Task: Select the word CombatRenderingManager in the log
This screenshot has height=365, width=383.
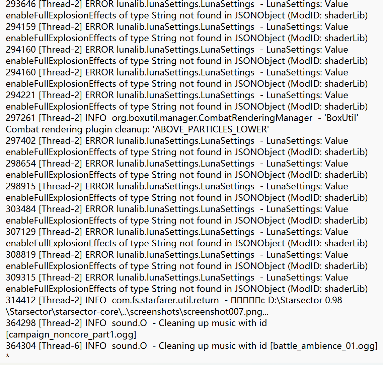Action: point(255,118)
